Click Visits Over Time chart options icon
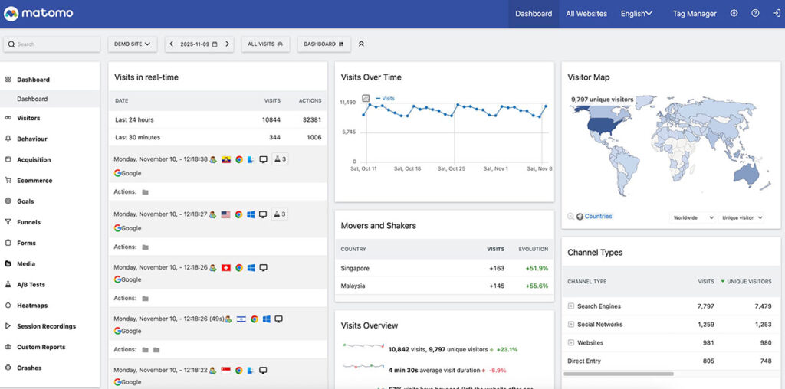This screenshot has width=785, height=389. coord(366,98)
